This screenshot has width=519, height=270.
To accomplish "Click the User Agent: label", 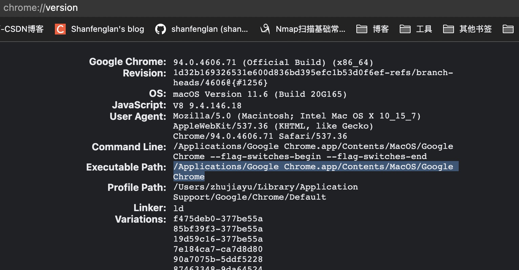I will [138, 116].
